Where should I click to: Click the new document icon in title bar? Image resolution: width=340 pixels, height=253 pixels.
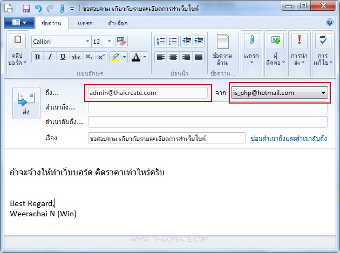(9, 8)
